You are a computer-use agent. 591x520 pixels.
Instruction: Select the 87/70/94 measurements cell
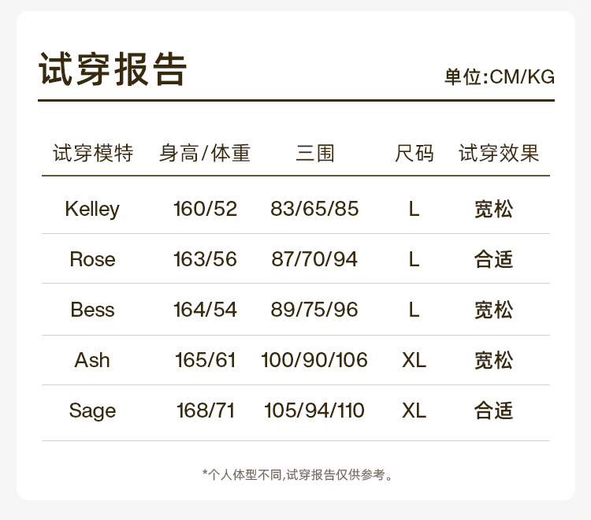314,259
